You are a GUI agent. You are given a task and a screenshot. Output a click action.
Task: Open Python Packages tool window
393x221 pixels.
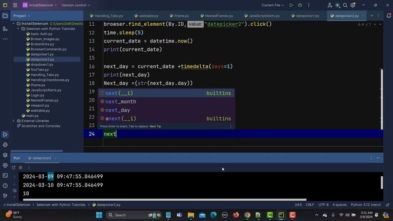(x=5, y=155)
